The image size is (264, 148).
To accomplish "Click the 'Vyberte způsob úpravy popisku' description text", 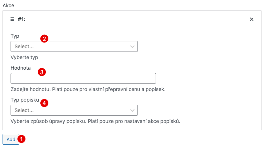I will [x=96, y=121].
